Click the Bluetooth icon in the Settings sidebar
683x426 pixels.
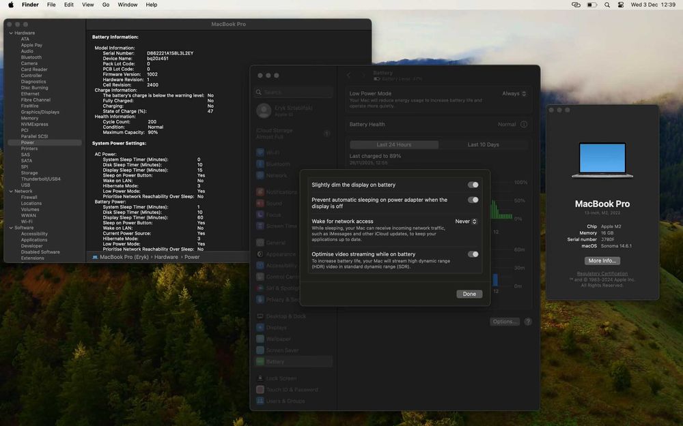[x=260, y=164]
